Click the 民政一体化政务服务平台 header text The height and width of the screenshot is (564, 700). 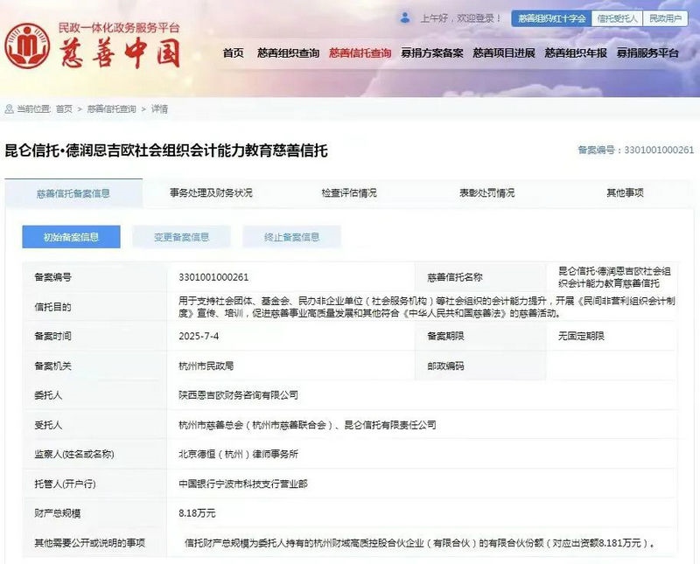(x=119, y=28)
